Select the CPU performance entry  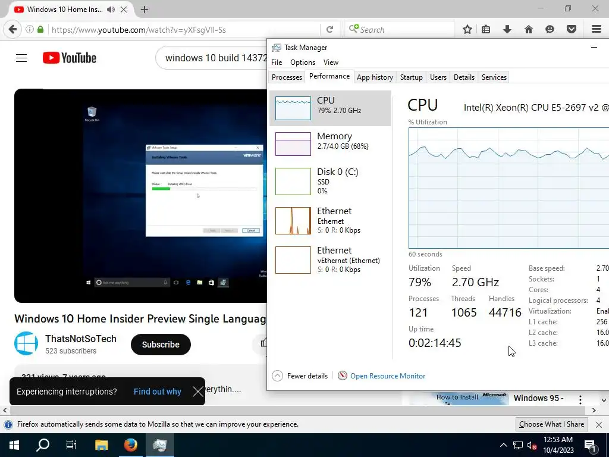tap(329, 108)
